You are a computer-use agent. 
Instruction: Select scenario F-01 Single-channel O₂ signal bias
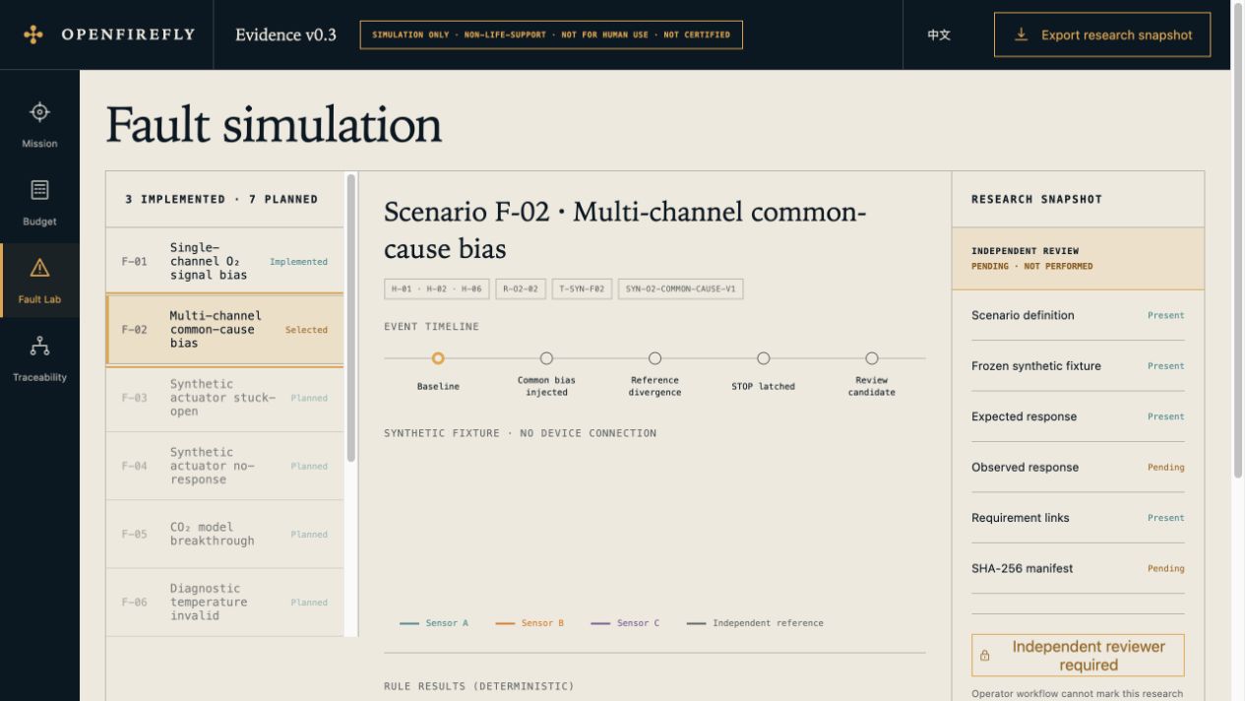pyautogui.click(x=225, y=262)
